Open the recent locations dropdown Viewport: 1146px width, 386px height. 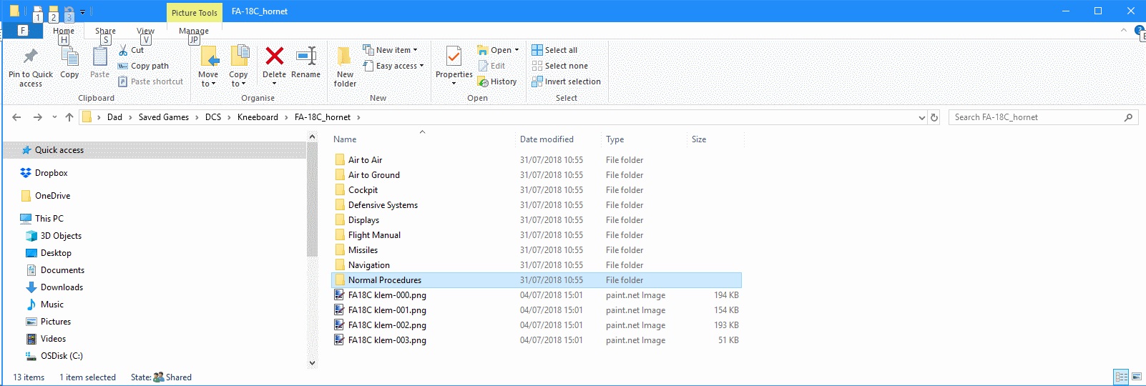pos(54,117)
